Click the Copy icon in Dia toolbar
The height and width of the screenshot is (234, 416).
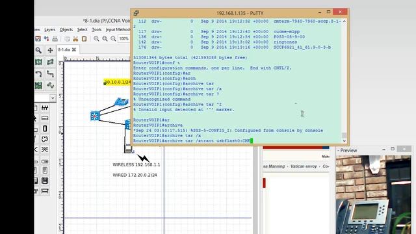tap(68, 39)
